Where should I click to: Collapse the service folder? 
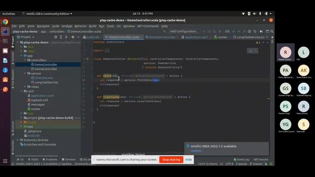coord(25,73)
